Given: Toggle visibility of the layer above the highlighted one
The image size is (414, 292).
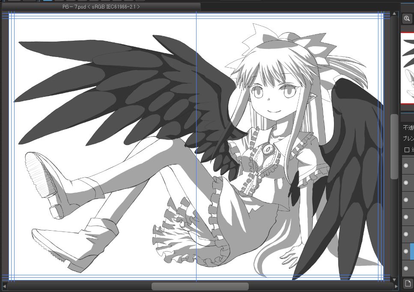Looking at the screenshot, I should [406, 234].
